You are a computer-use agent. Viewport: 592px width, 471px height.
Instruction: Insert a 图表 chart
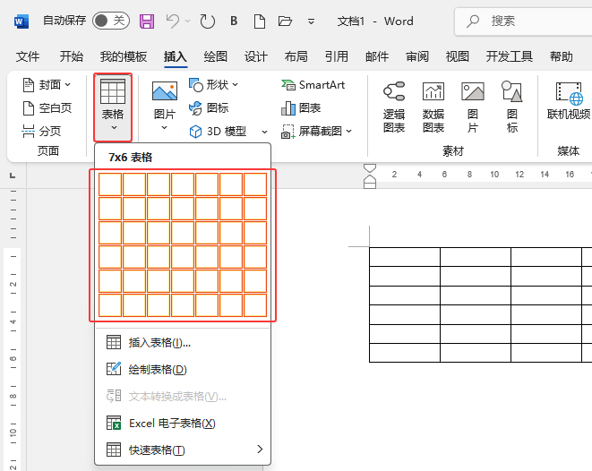(301, 108)
